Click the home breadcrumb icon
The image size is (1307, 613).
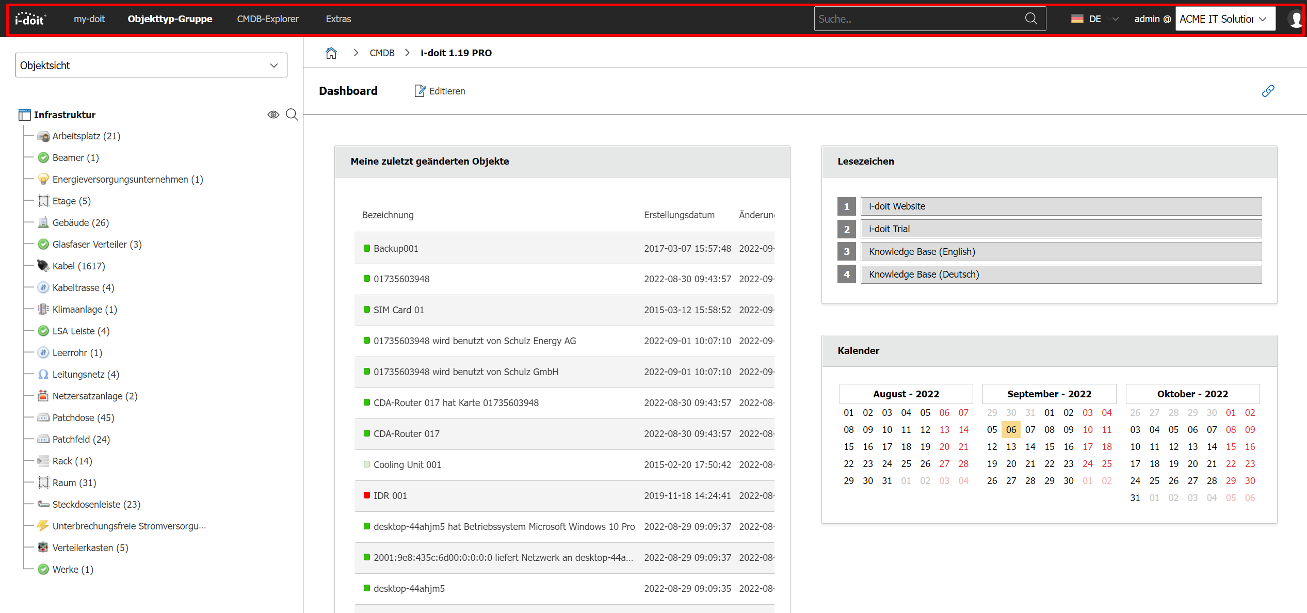point(331,53)
